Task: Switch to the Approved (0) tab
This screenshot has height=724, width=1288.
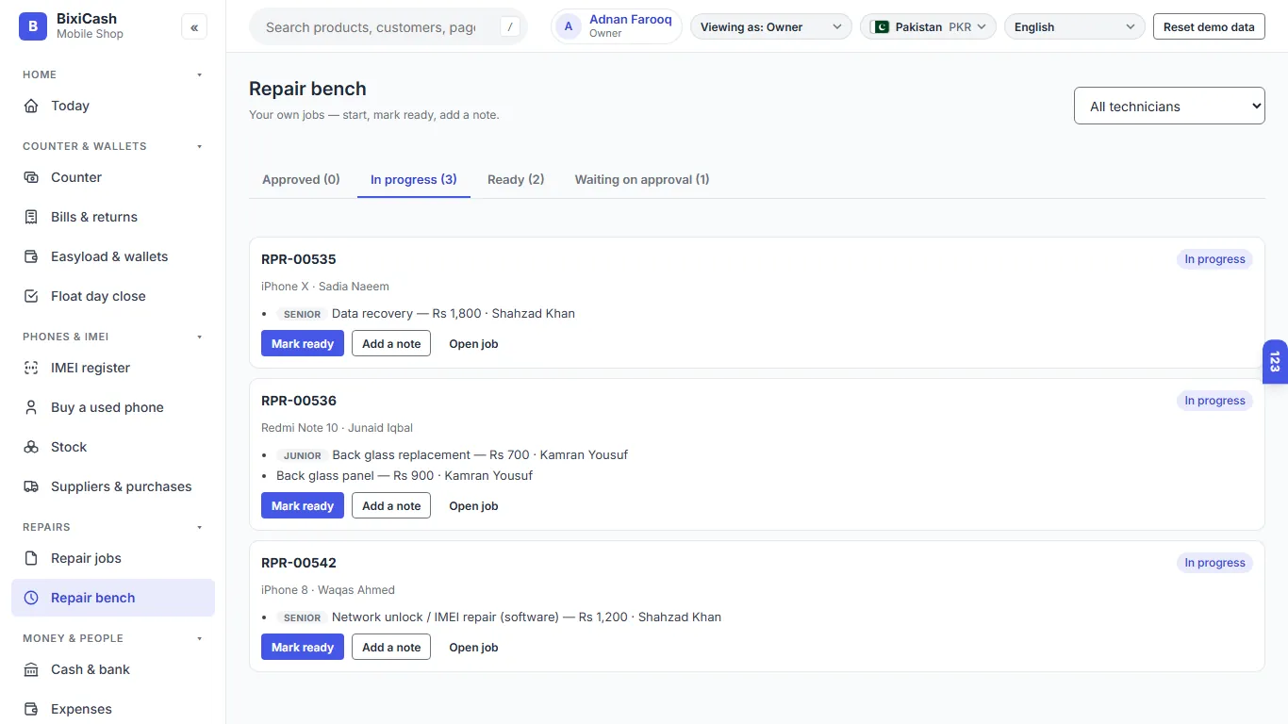Action: tap(301, 179)
